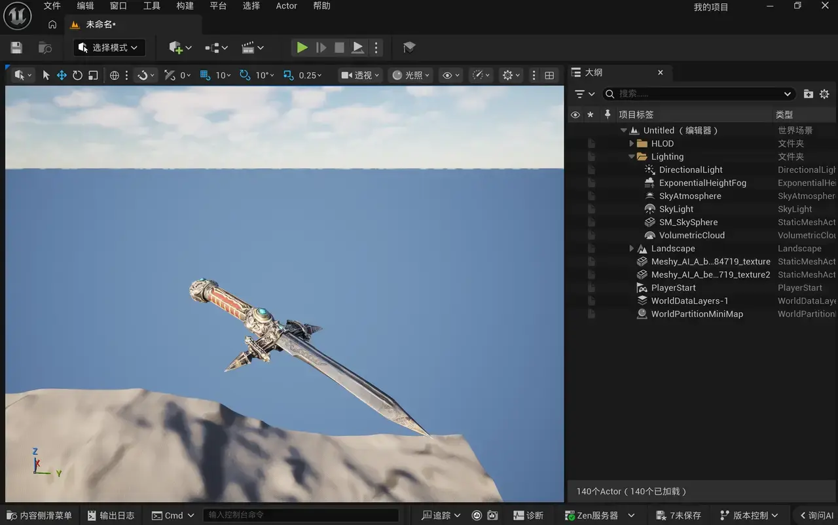Activate the Scale gizmo tool

pos(93,75)
